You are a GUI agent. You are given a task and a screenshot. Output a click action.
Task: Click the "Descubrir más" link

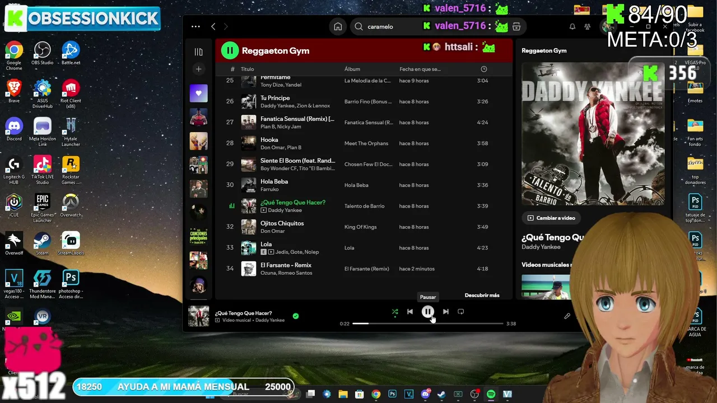482,296
